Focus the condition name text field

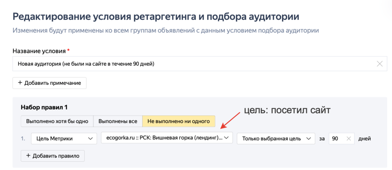[192, 64]
